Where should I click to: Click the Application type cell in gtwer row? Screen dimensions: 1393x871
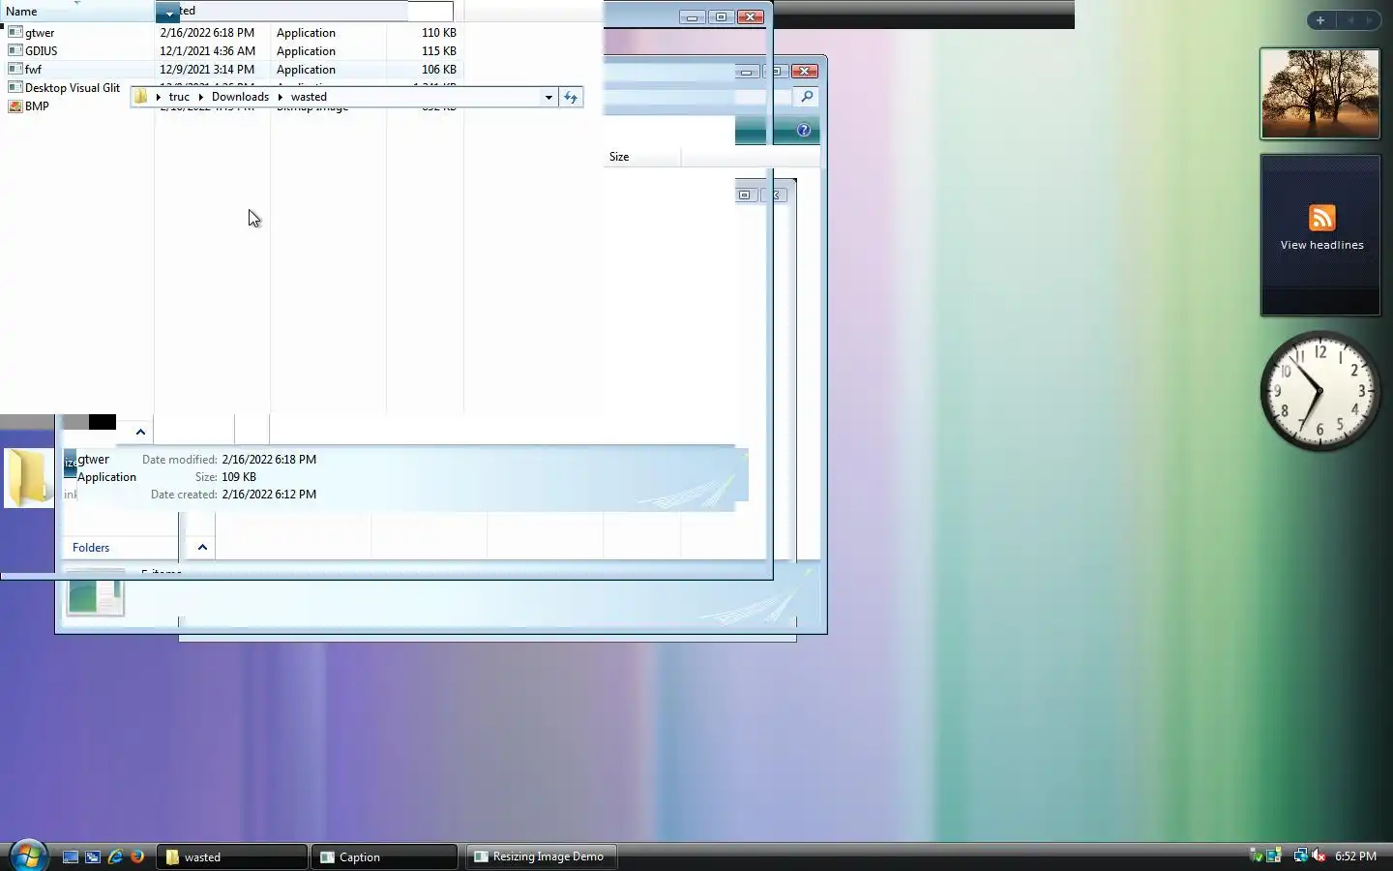(x=306, y=33)
